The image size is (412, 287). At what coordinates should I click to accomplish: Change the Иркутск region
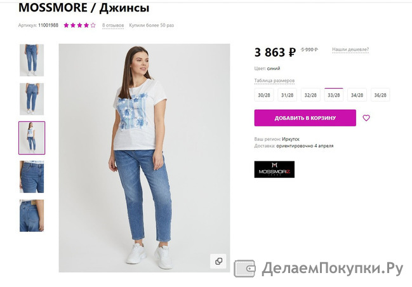291,139
